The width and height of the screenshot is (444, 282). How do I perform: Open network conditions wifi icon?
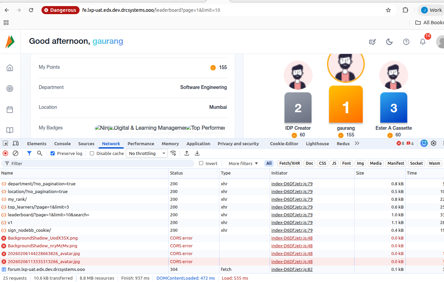pyautogui.click(x=173, y=153)
